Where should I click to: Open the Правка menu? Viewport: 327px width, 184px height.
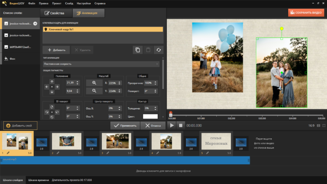[44, 3]
